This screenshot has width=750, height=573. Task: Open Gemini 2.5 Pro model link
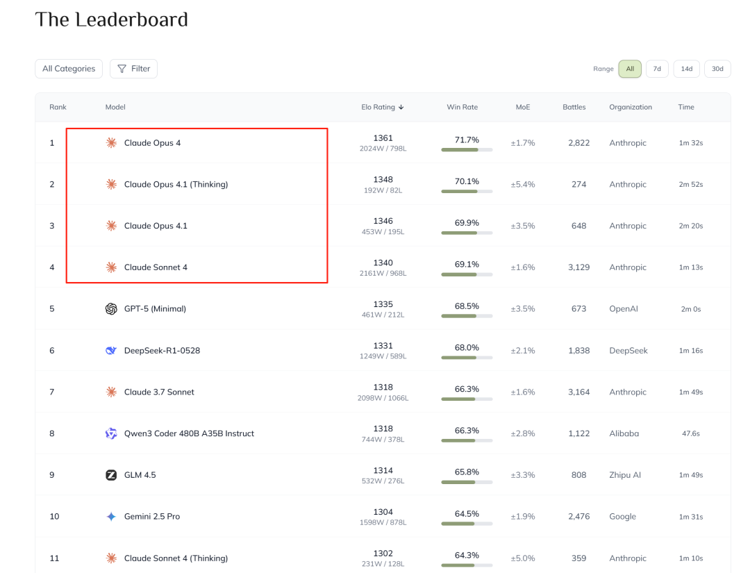coord(152,517)
